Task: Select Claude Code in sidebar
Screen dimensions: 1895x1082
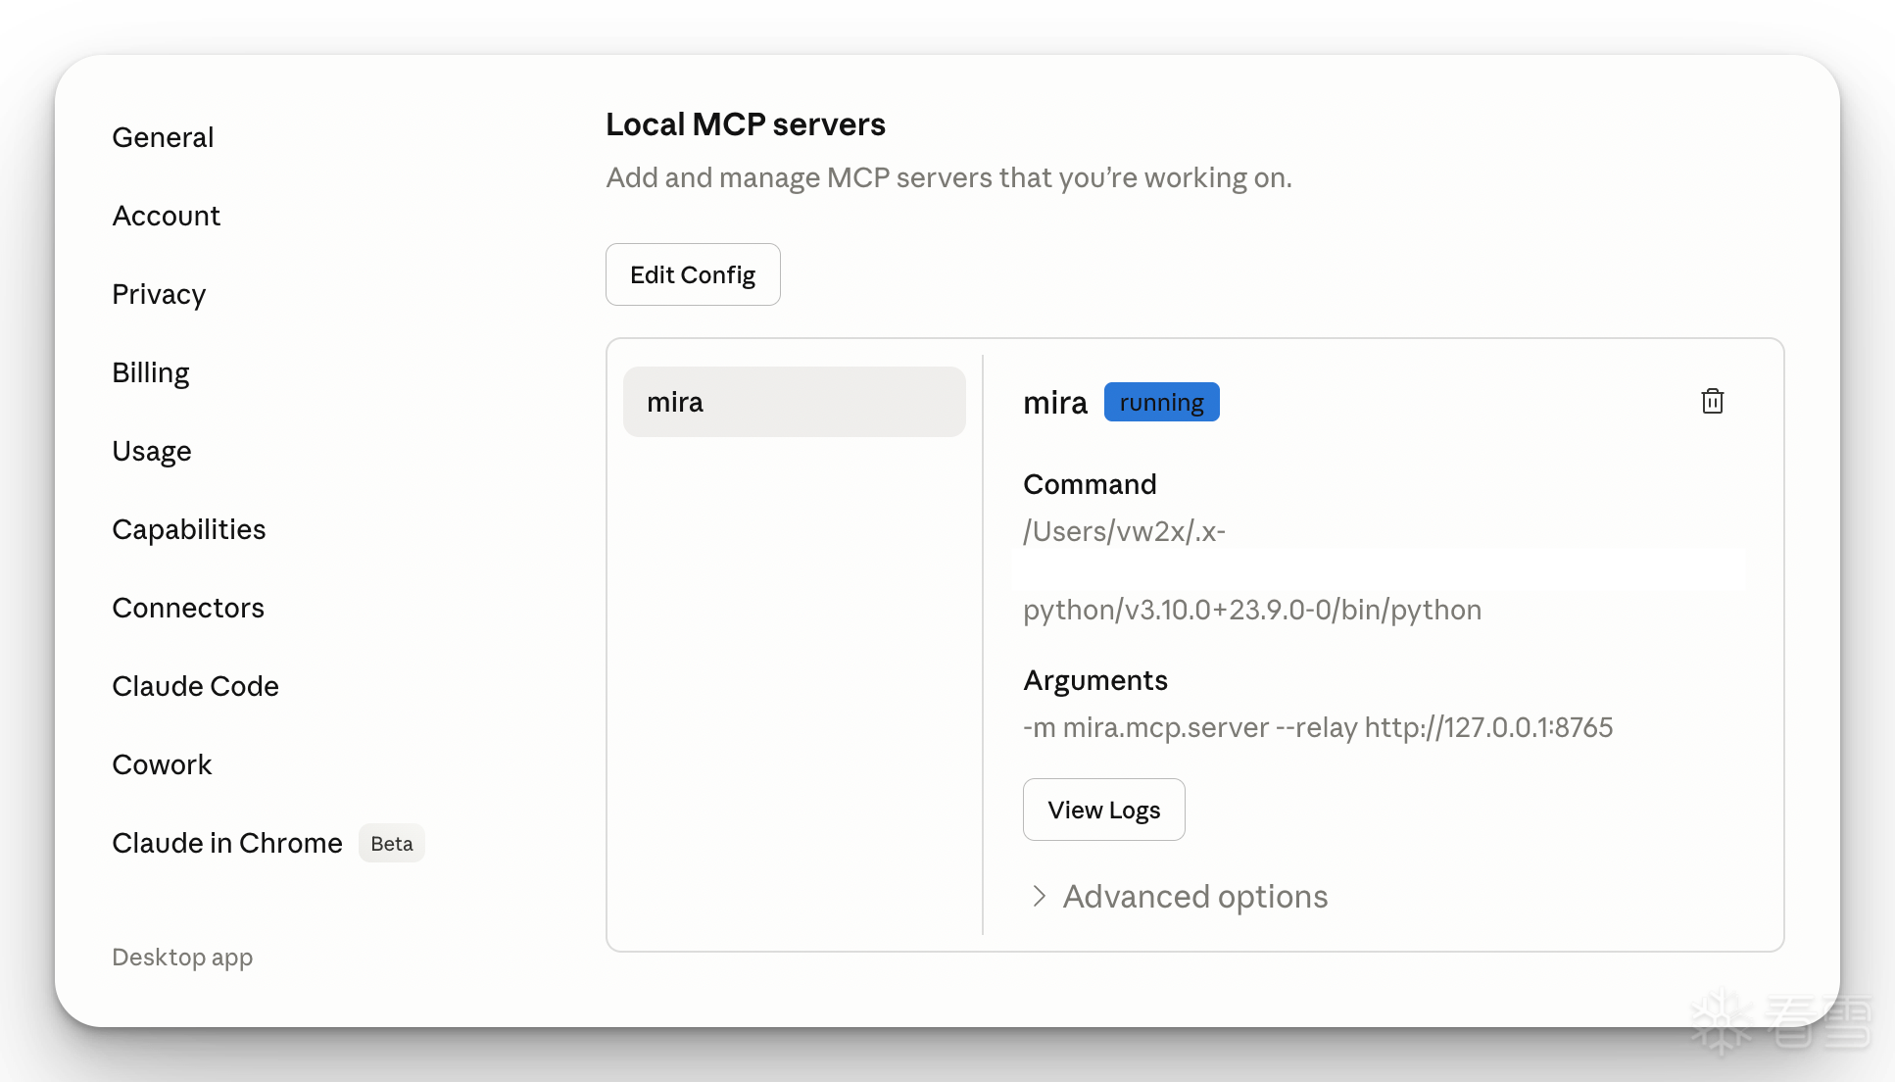Action: click(x=195, y=686)
